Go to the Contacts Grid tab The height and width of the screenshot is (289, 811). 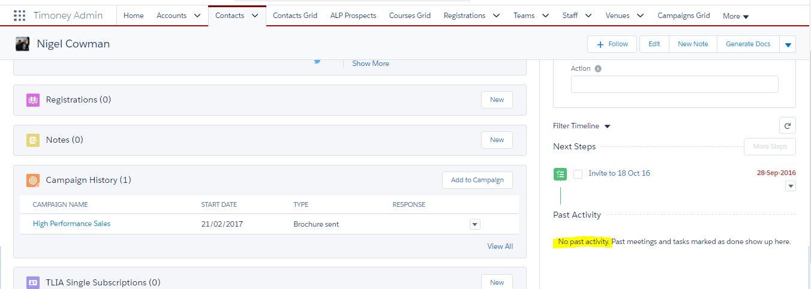295,16
